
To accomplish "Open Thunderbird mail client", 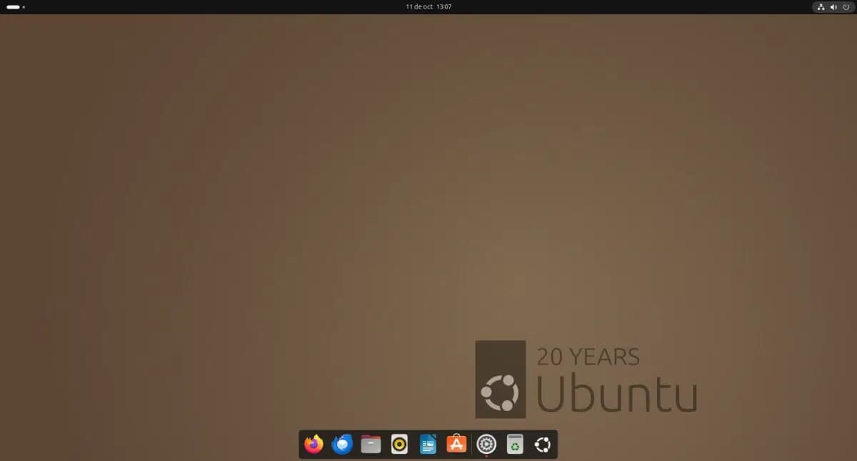I will pyautogui.click(x=342, y=445).
